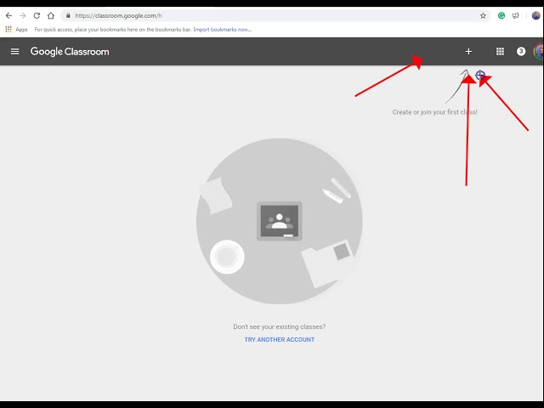544x408 pixels.
Task: Bookmark this page with the star
Action: point(483,15)
